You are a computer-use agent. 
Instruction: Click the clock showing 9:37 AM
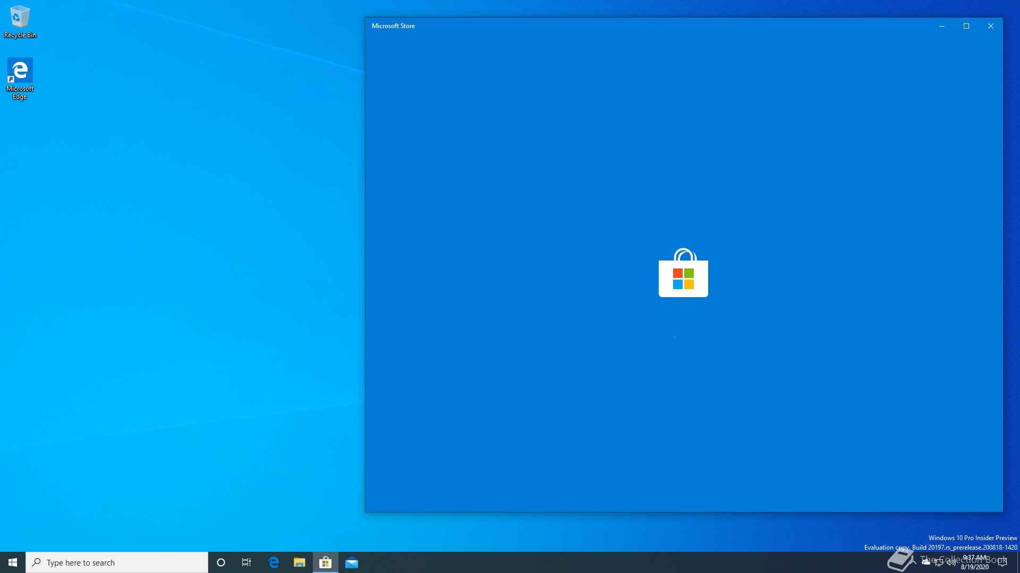(975, 562)
